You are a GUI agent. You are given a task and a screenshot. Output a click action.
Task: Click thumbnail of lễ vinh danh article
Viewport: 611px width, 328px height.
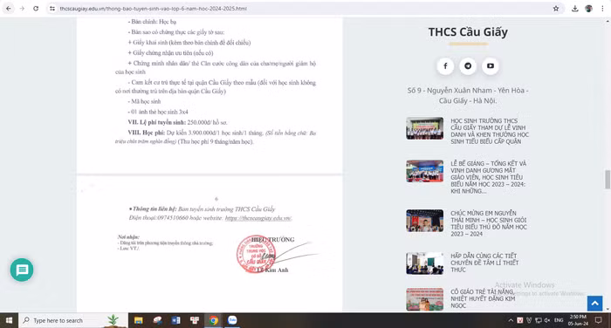coord(424,128)
